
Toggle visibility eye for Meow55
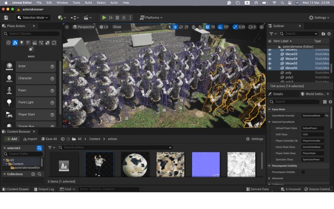point(270,63)
